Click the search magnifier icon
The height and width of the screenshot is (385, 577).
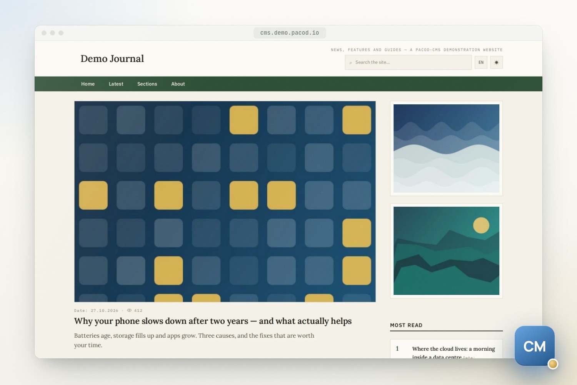coord(350,62)
